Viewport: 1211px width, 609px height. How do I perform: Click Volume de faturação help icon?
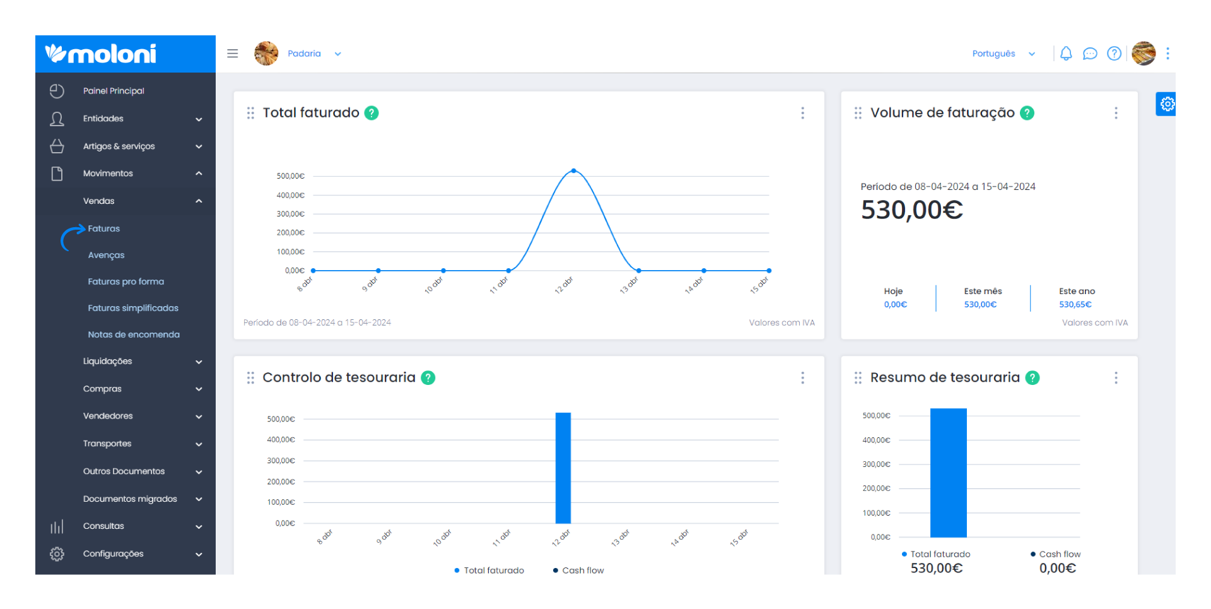point(1027,113)
